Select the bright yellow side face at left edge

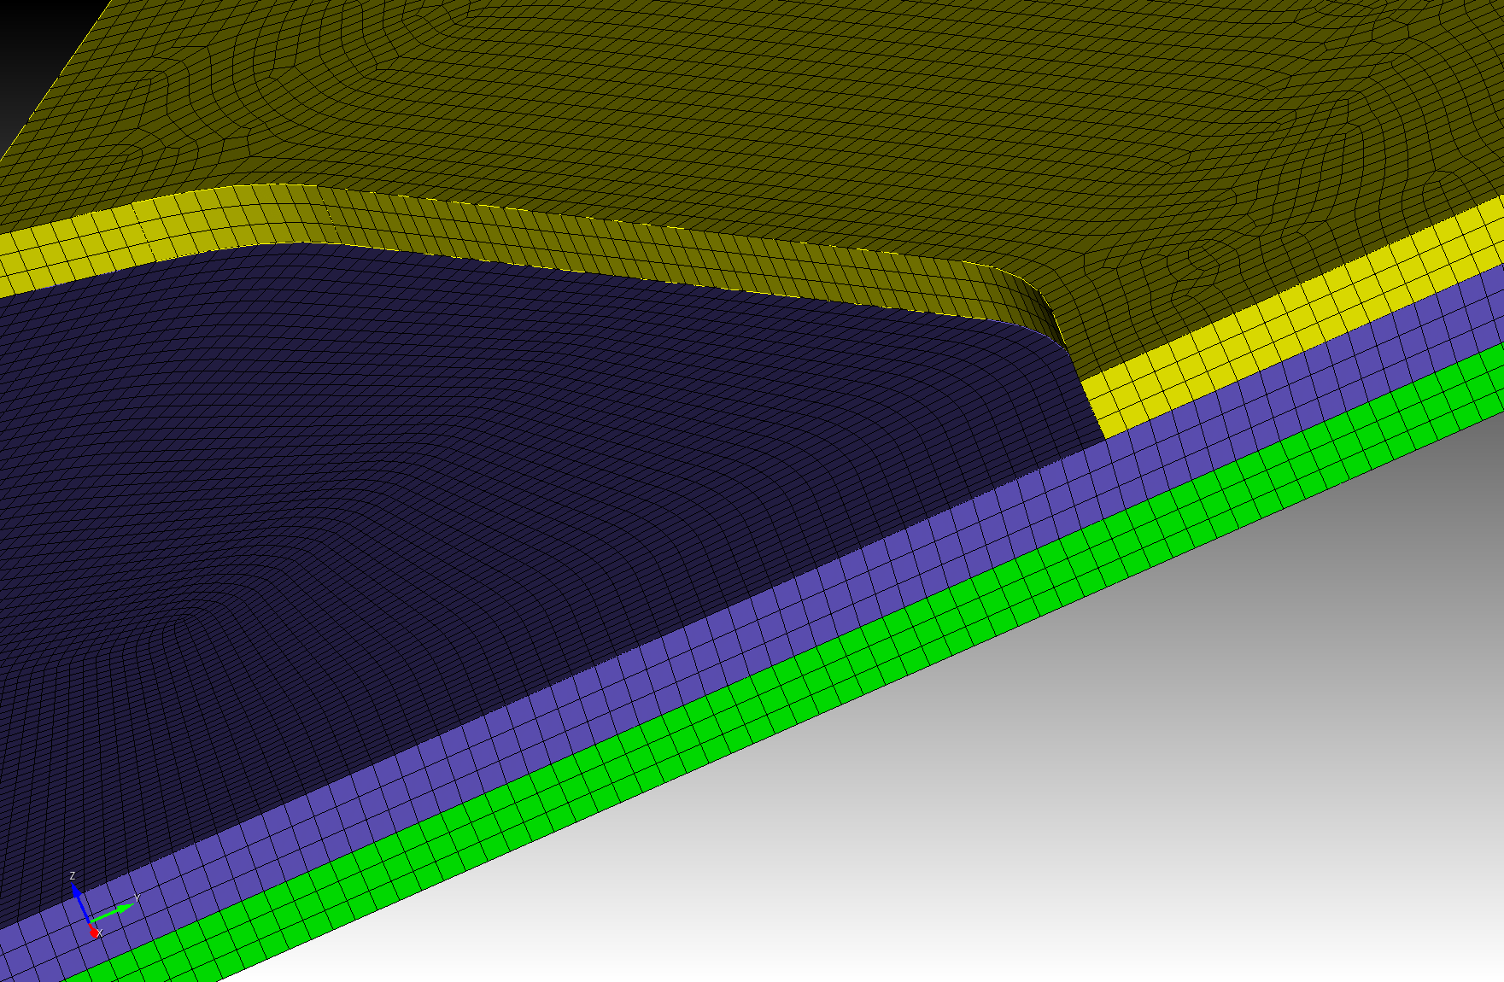85,248
